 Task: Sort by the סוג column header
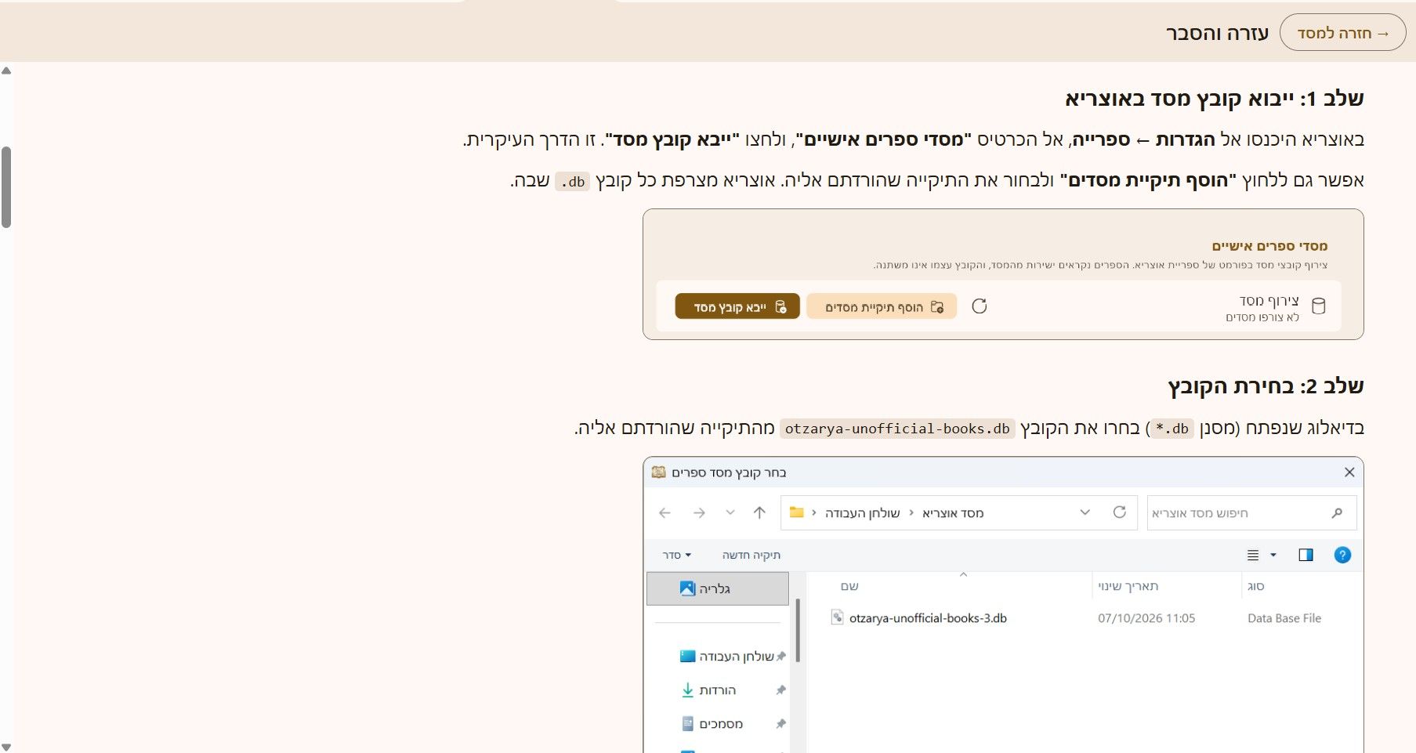coord(1256,586)
